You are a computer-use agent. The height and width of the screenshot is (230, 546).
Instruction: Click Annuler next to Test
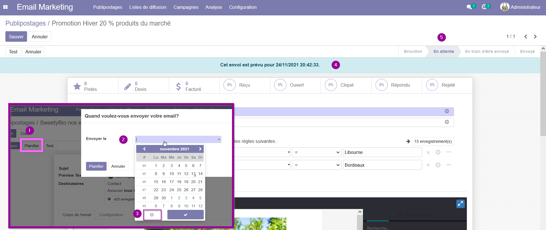pos(33,52)
